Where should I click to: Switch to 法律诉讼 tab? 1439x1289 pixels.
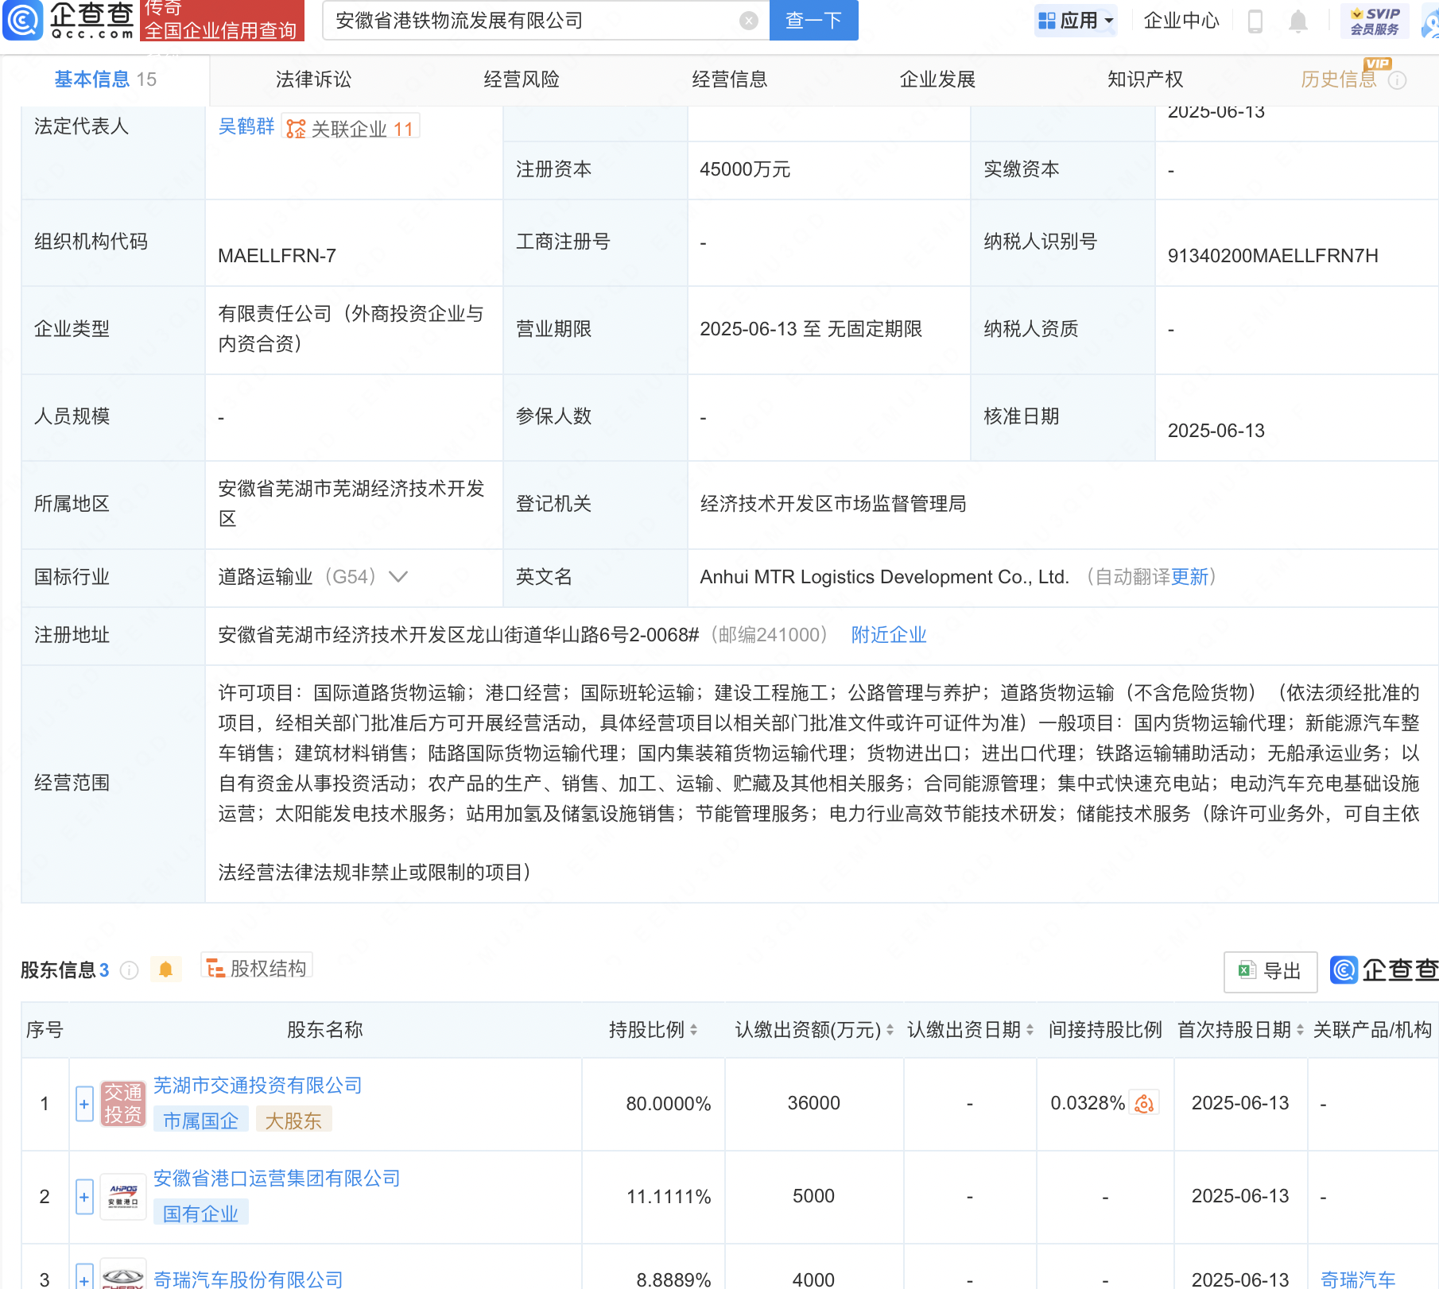coord(313,79)
